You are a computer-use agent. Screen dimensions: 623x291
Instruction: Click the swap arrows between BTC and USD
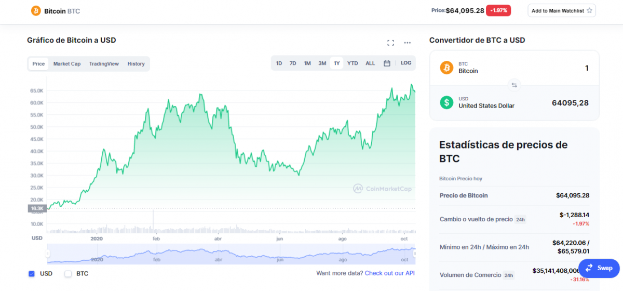pos(514,85)
